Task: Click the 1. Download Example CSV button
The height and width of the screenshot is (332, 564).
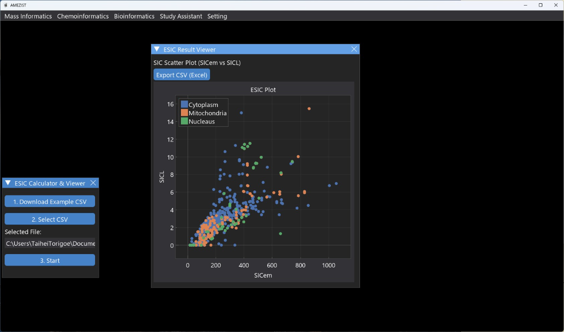Action: click(50, 202)
